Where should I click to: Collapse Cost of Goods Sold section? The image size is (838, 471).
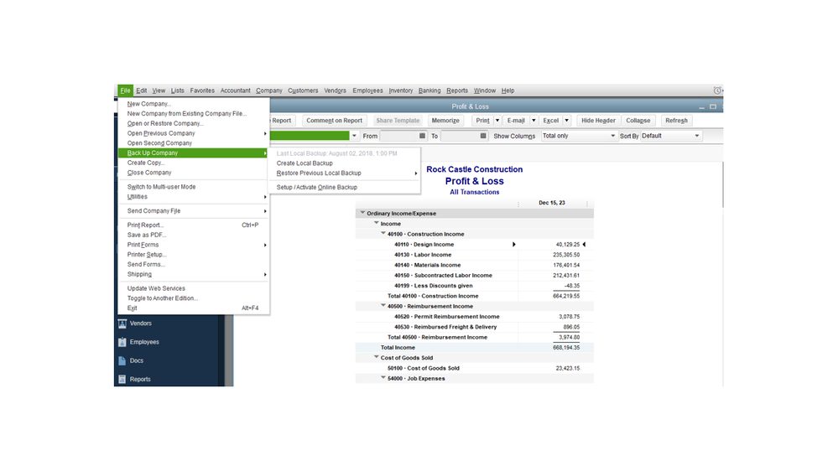coord(377,357)
